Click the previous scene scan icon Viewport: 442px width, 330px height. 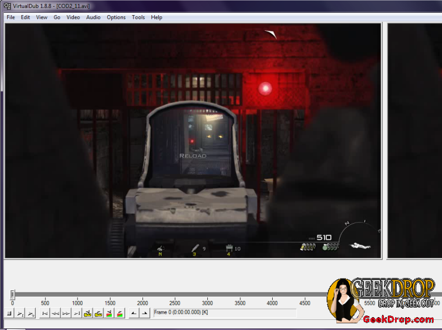click(109, 313)
